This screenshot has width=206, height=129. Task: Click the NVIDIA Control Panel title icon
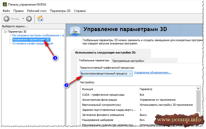tap(5, 5)
